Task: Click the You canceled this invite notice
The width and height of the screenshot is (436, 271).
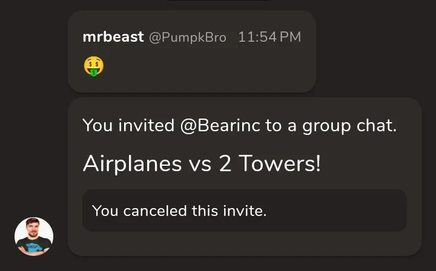Action: coord(245,211)
